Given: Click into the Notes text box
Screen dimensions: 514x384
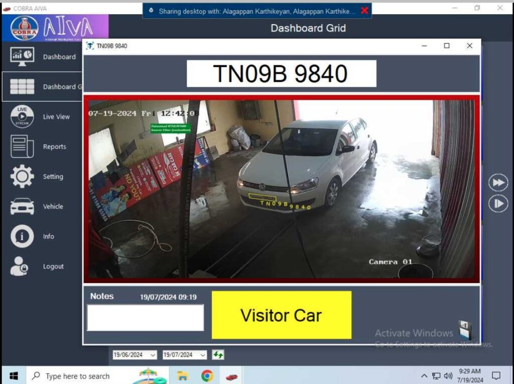Looking at the screenshot, I should point(145,318).
